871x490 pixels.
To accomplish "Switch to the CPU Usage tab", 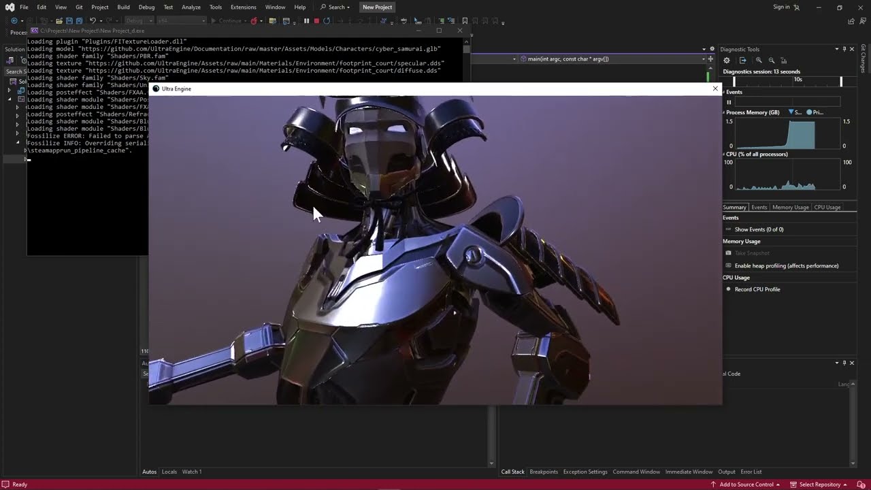I will [x=827, y=207].
